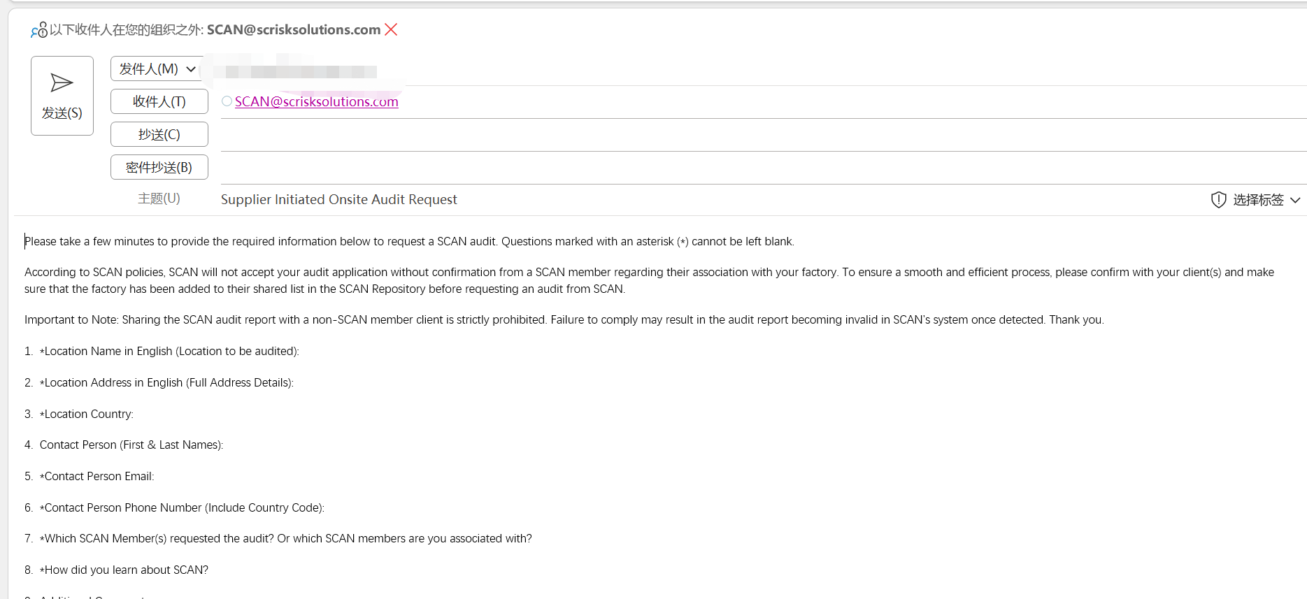Viewport: 1307px width, 599px height.
Task: Place the cursor in Please take a few minutes paragraph
Action: tap(409, 241)
